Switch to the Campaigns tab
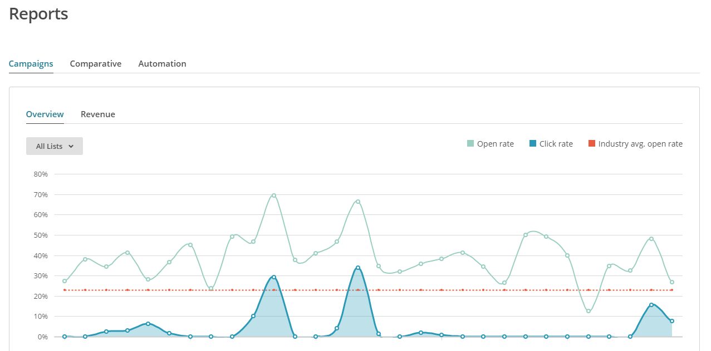Viewport: 711px width, 351px height. pyautogui.click(x=31, y=64)
